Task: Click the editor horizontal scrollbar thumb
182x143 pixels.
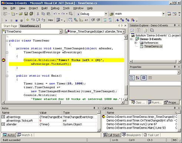Action: click(x=33, y=102)
